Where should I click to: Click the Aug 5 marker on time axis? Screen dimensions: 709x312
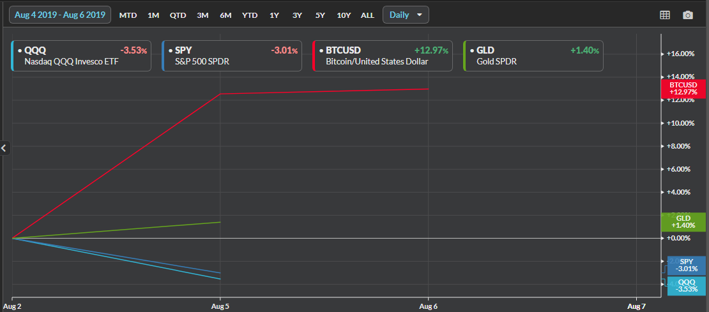tap(220, 306)
